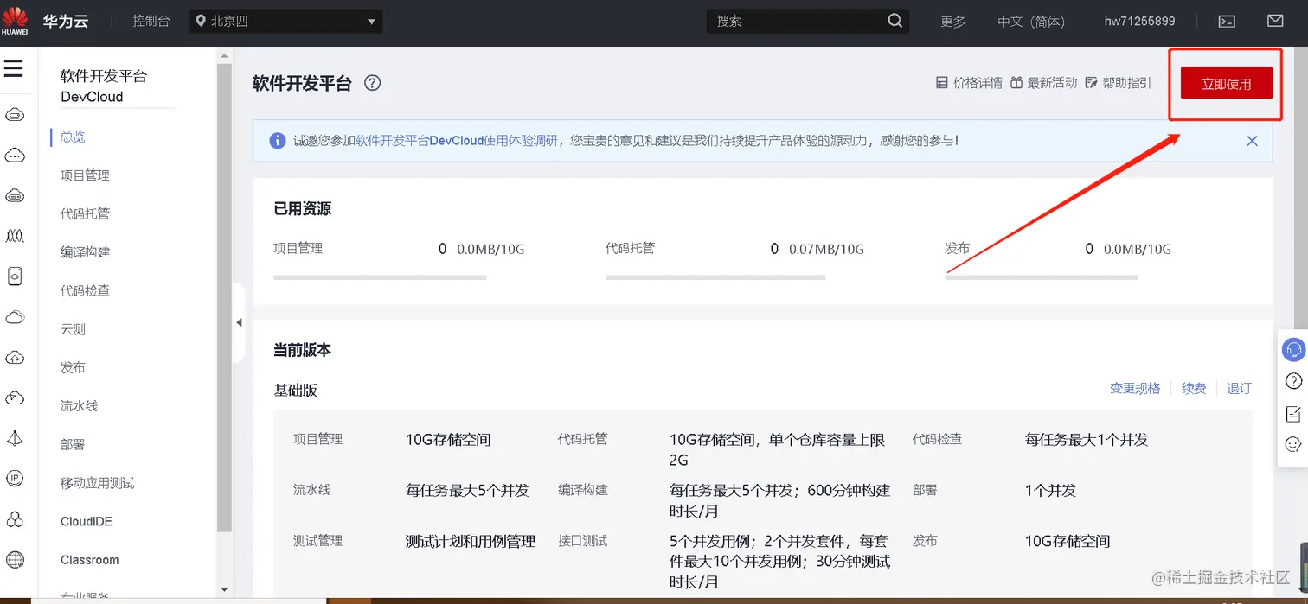1308x604 pixels.
Task: Click the 代码托管 usage progress bar
Action: click(x=715, y=277)
